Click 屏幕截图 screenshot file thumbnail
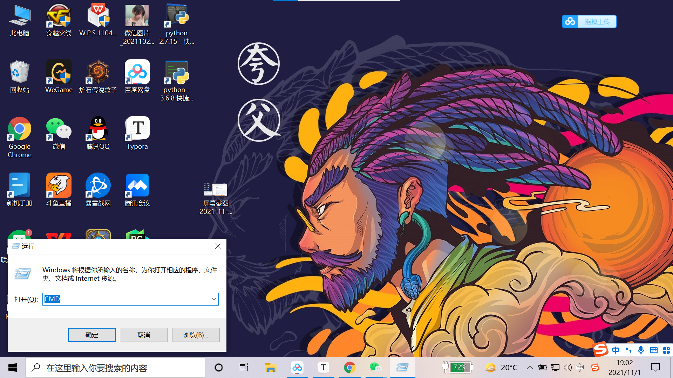 (x=216, y=190)
